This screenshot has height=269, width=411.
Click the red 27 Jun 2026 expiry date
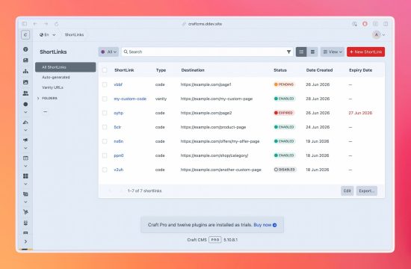point(360,113)
